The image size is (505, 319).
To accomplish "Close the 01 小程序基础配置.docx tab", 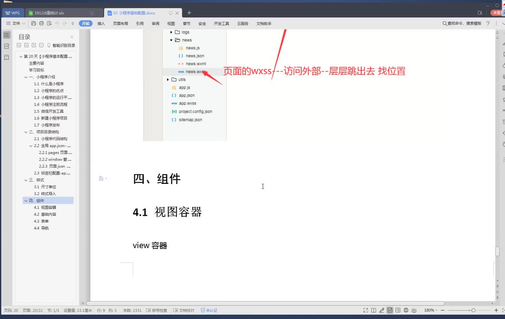I will (177, 13).
